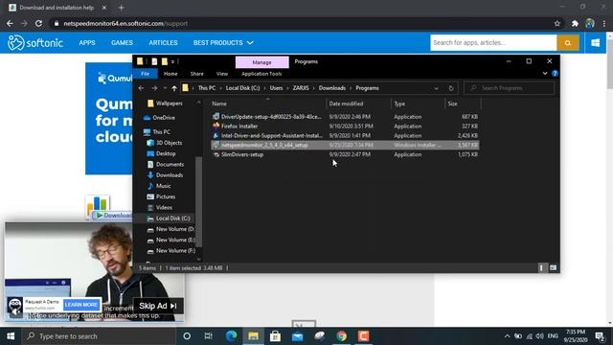Click ZARIS in the breadcrumb path
613x345 pixels.
[301, 88]
